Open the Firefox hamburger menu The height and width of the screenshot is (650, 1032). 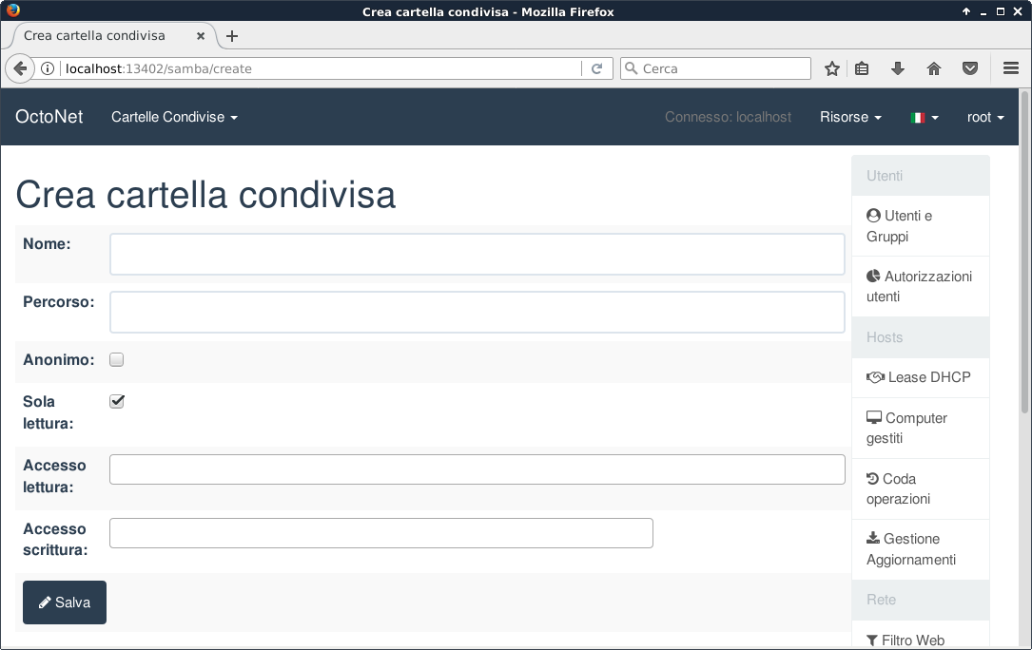click(1011, 68)
